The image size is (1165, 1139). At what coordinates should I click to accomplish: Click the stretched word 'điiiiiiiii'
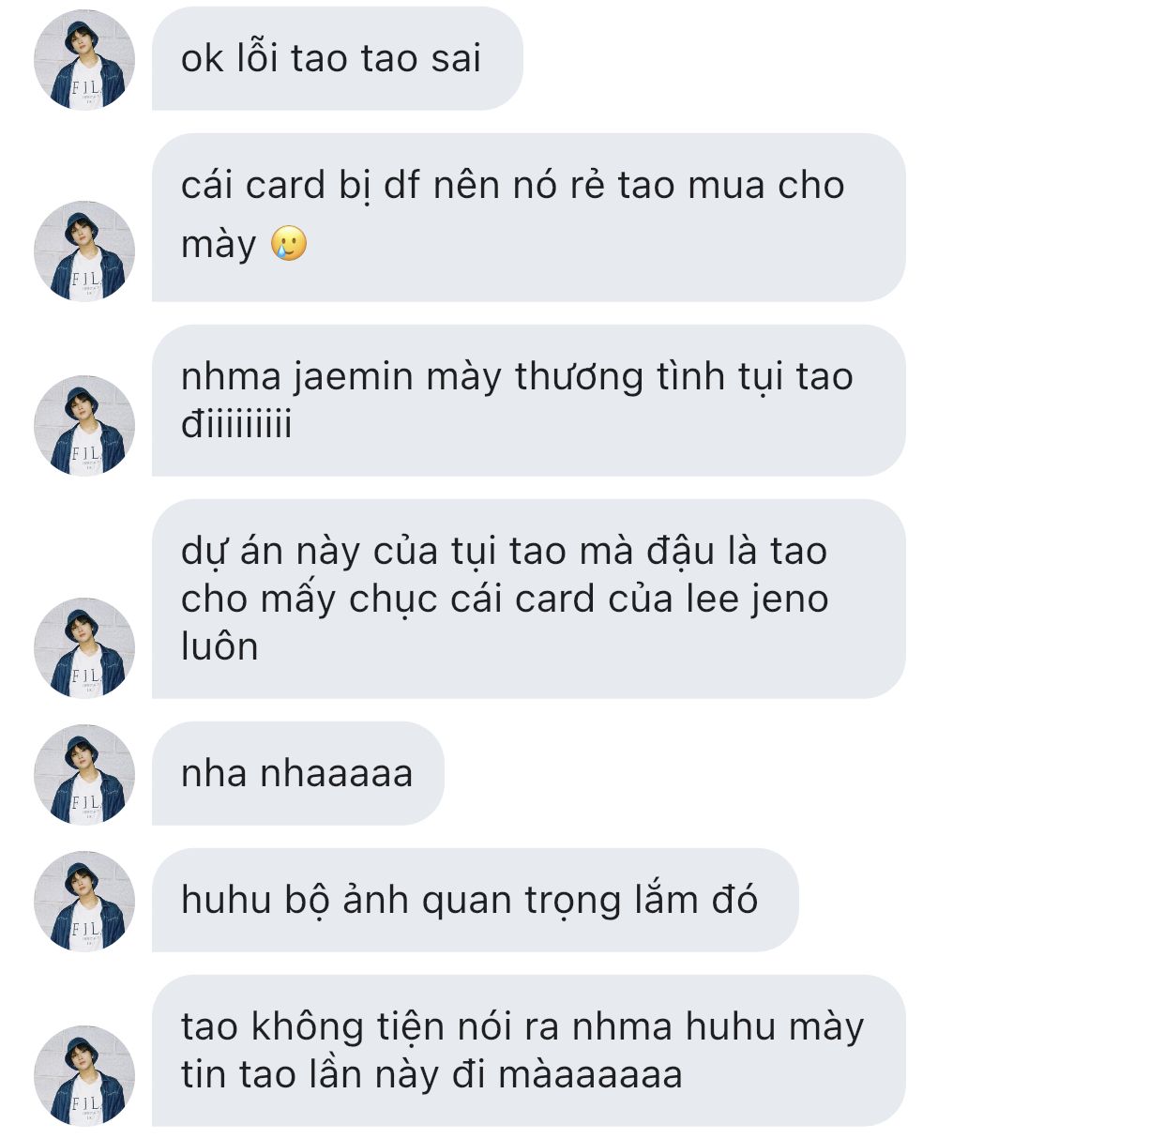pyautogui.click(x=236, y=424)
